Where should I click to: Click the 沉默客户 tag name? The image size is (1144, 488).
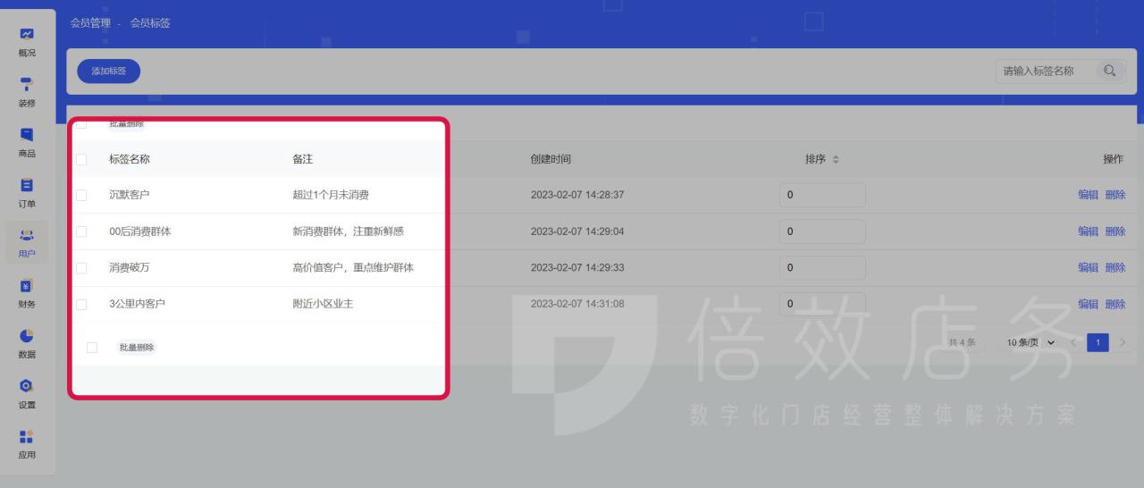click(131, 195)
